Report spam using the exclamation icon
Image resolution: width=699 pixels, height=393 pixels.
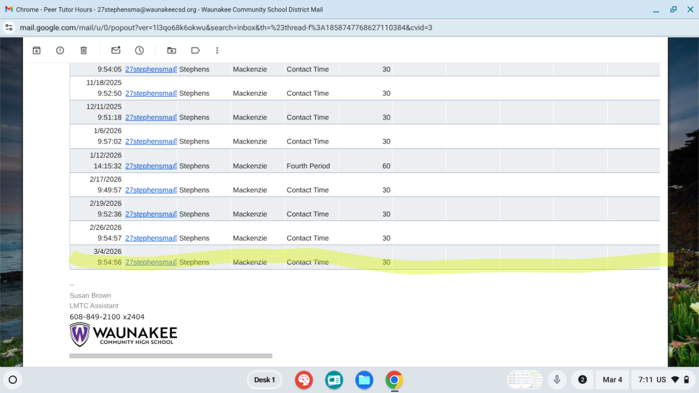[60, 50]
